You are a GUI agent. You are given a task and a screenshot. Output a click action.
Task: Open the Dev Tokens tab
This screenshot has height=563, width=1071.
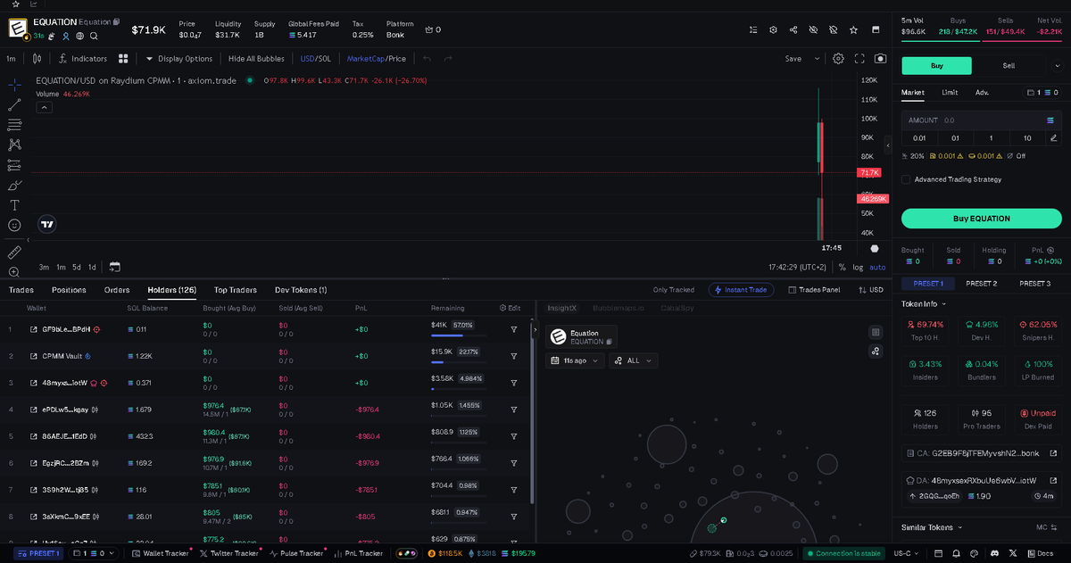tap(301, 290)
